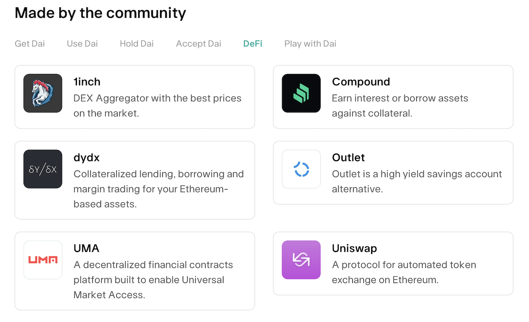Click the Outlet title text
Screen dimensions: 529x322
(348, 157)
